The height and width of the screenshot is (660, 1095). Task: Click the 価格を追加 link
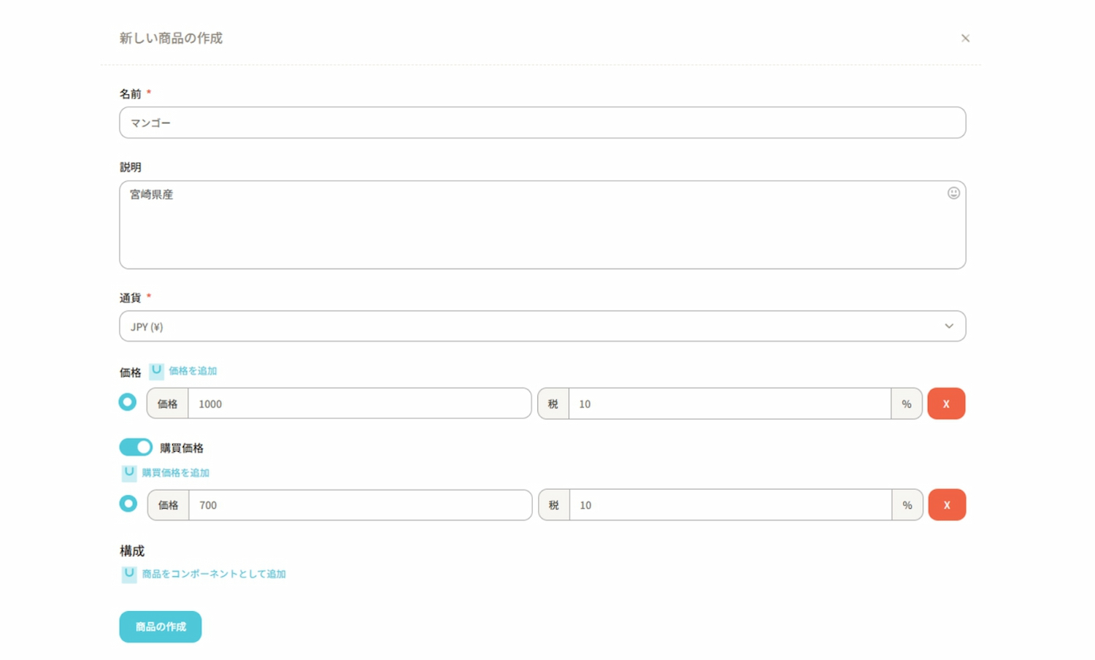(x=193, y=371)
